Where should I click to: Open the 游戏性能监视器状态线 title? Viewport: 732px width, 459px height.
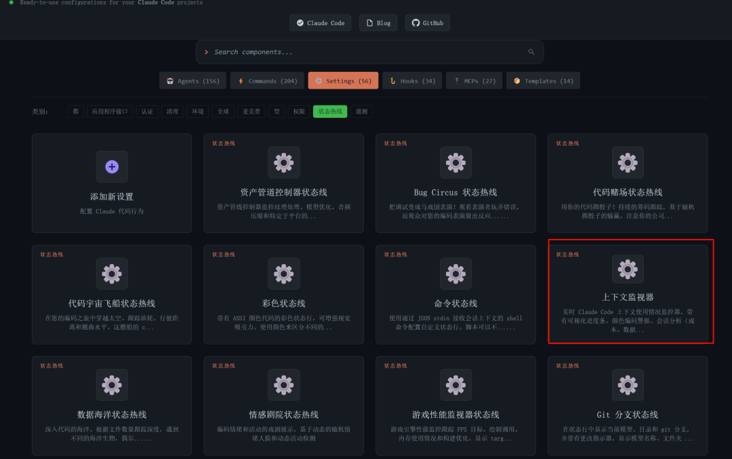coord(455,415)
